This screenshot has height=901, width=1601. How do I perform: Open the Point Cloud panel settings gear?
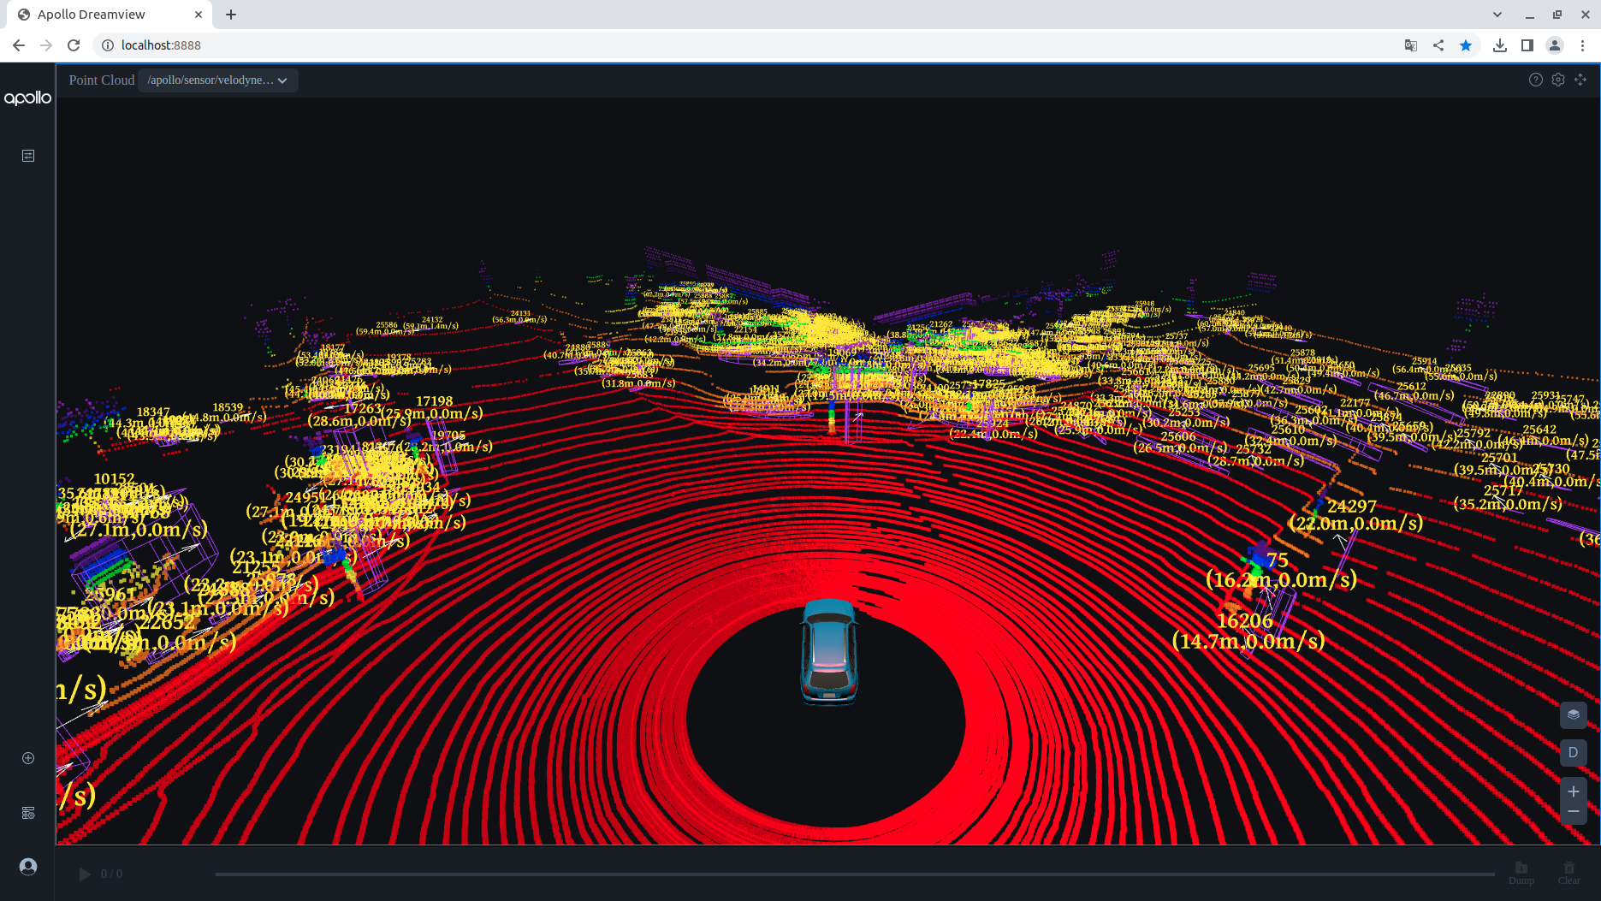pos(1558,80)
